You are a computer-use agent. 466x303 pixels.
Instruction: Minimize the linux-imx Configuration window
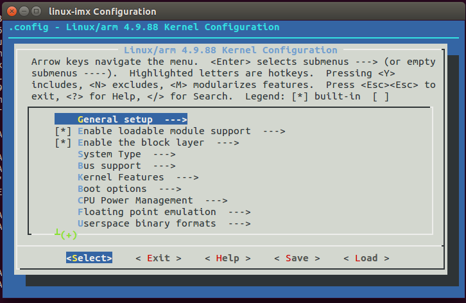pyautogui.click(x=22, y=12)
